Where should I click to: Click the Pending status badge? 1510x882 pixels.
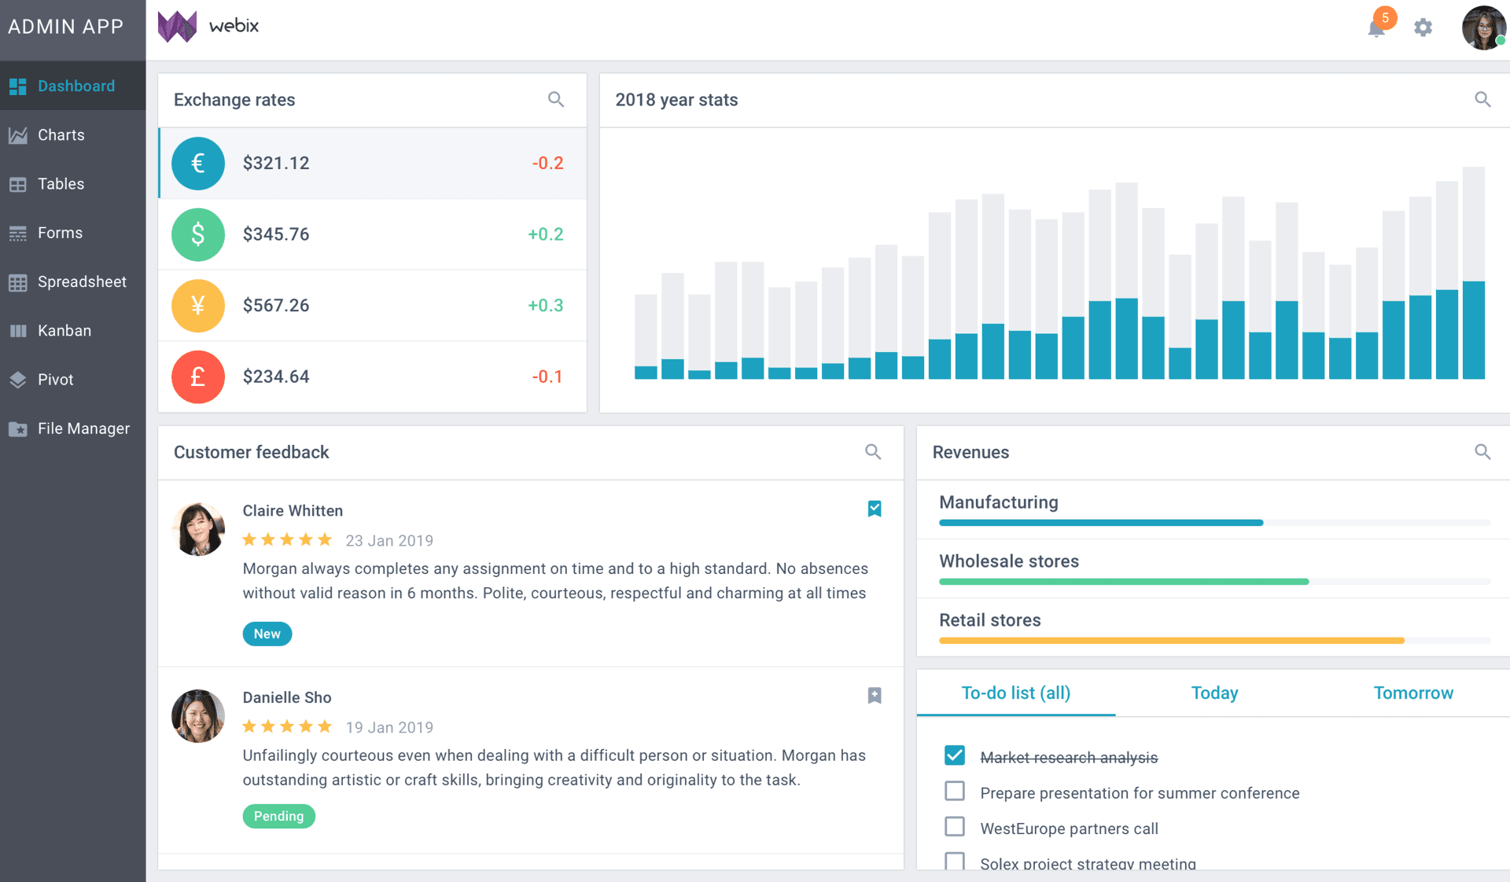click(x=278, y=816)
